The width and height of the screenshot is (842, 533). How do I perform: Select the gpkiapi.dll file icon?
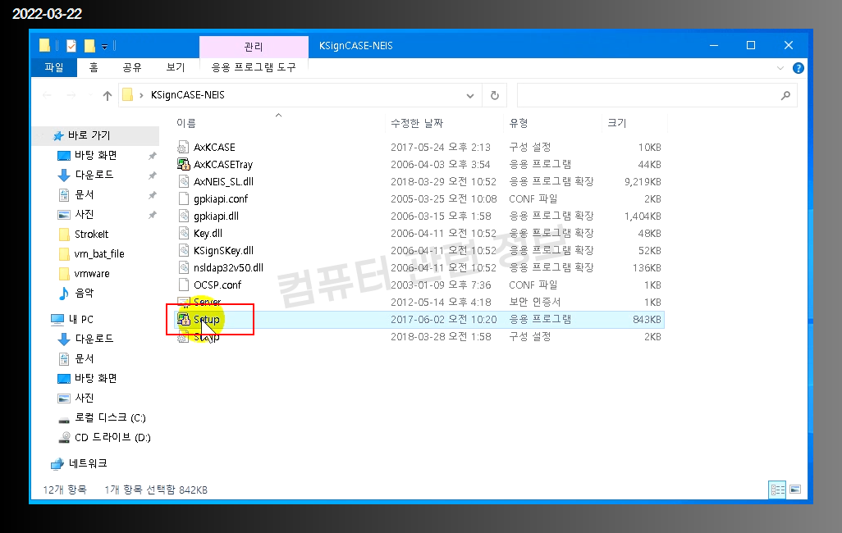click(x=184, y=216)
